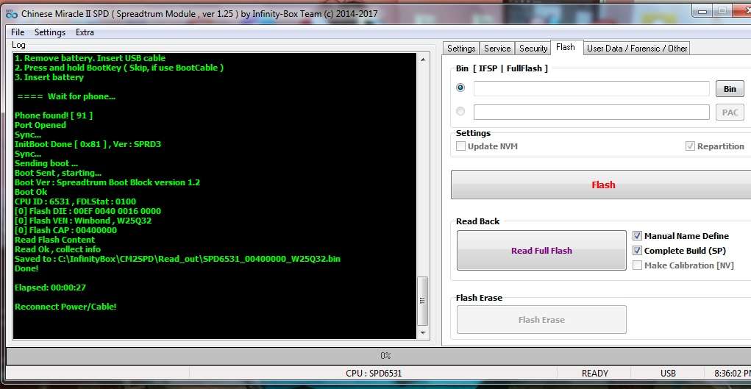The image size is (751, 389).
Task: Switch to the Security tab
Action: pos(533,49)
